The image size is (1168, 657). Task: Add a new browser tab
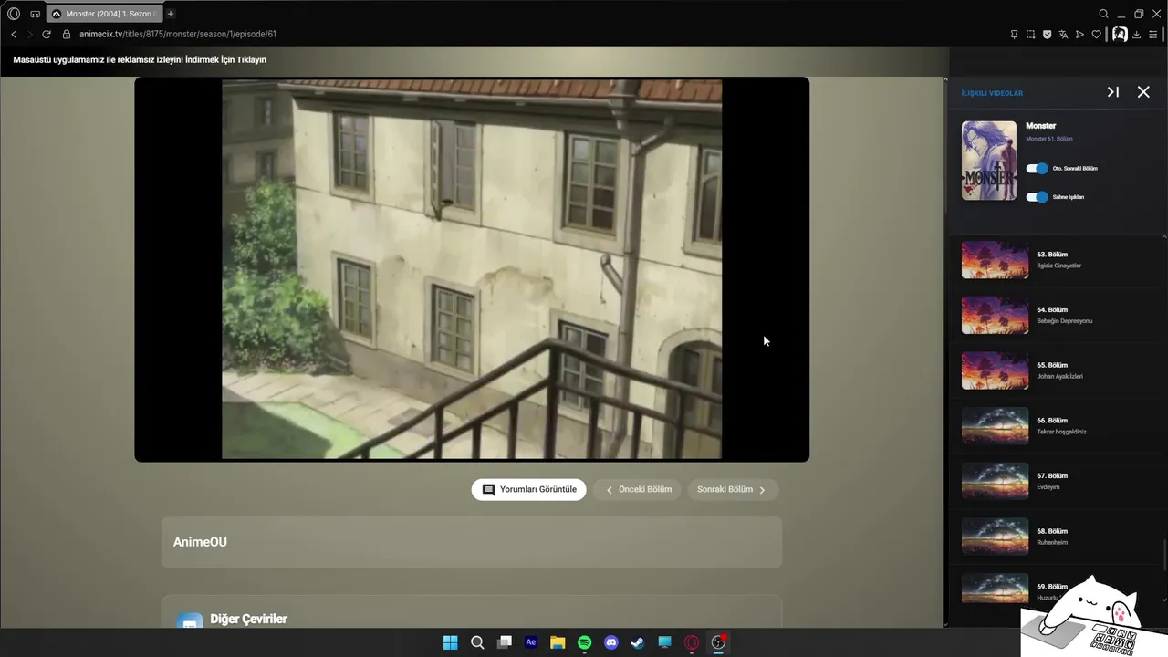tap(171, 14)
